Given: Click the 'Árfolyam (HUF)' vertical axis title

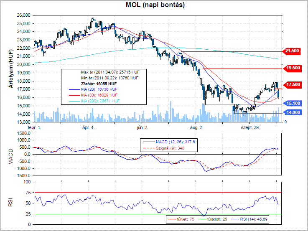Looking at the screenshot, I should (x=11, y=69).
